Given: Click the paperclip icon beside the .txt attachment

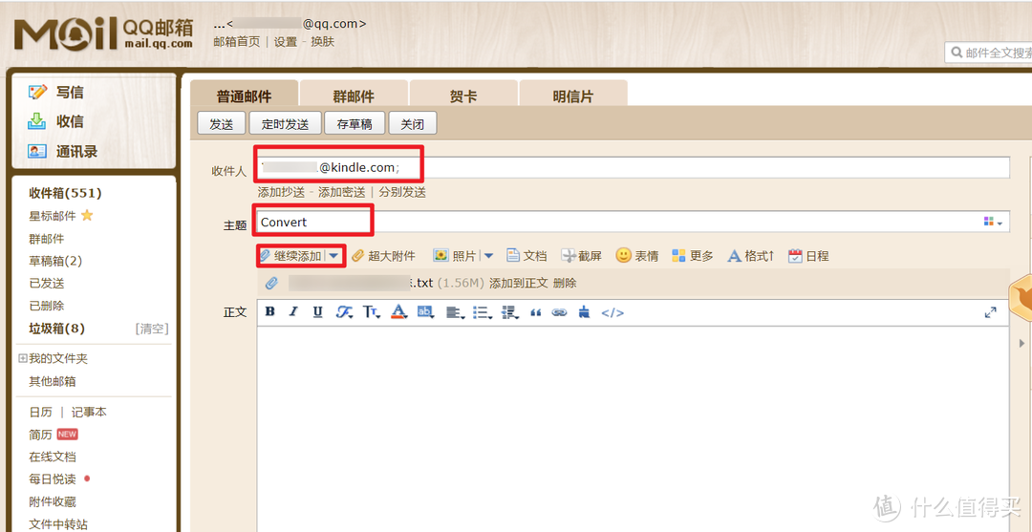Looking at the screenshot, I should click(271, 284).
